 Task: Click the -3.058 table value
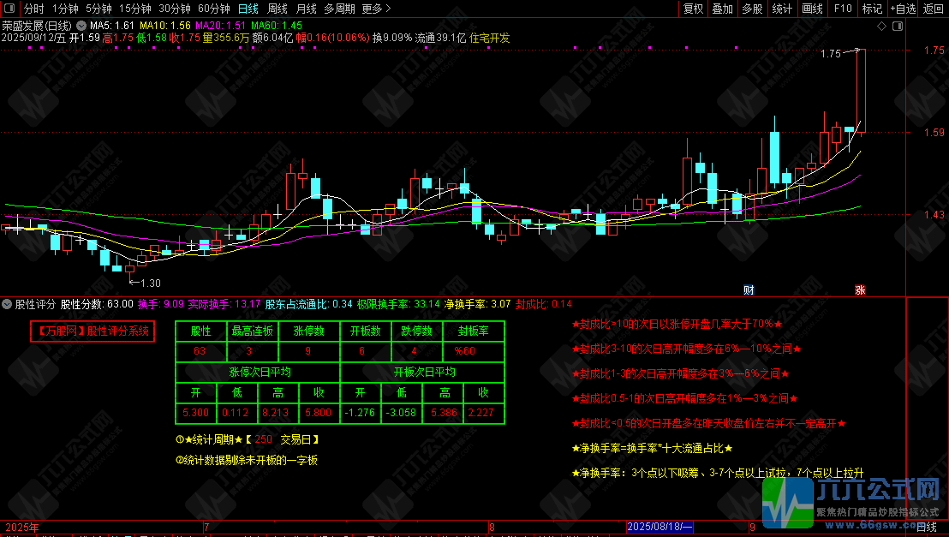coord(401,413)
